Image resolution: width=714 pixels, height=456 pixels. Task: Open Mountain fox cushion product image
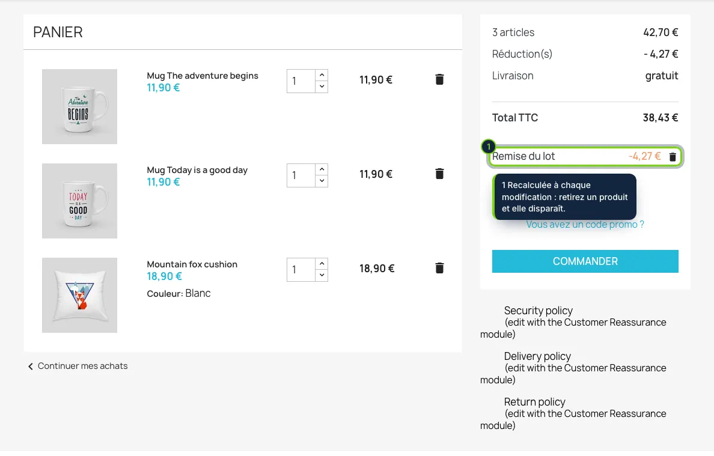80,295
